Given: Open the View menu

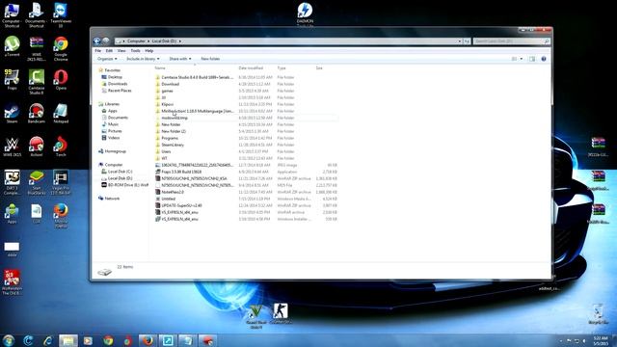Looking at the screenshot, I should pyautogui.click(x=121, y=51).
